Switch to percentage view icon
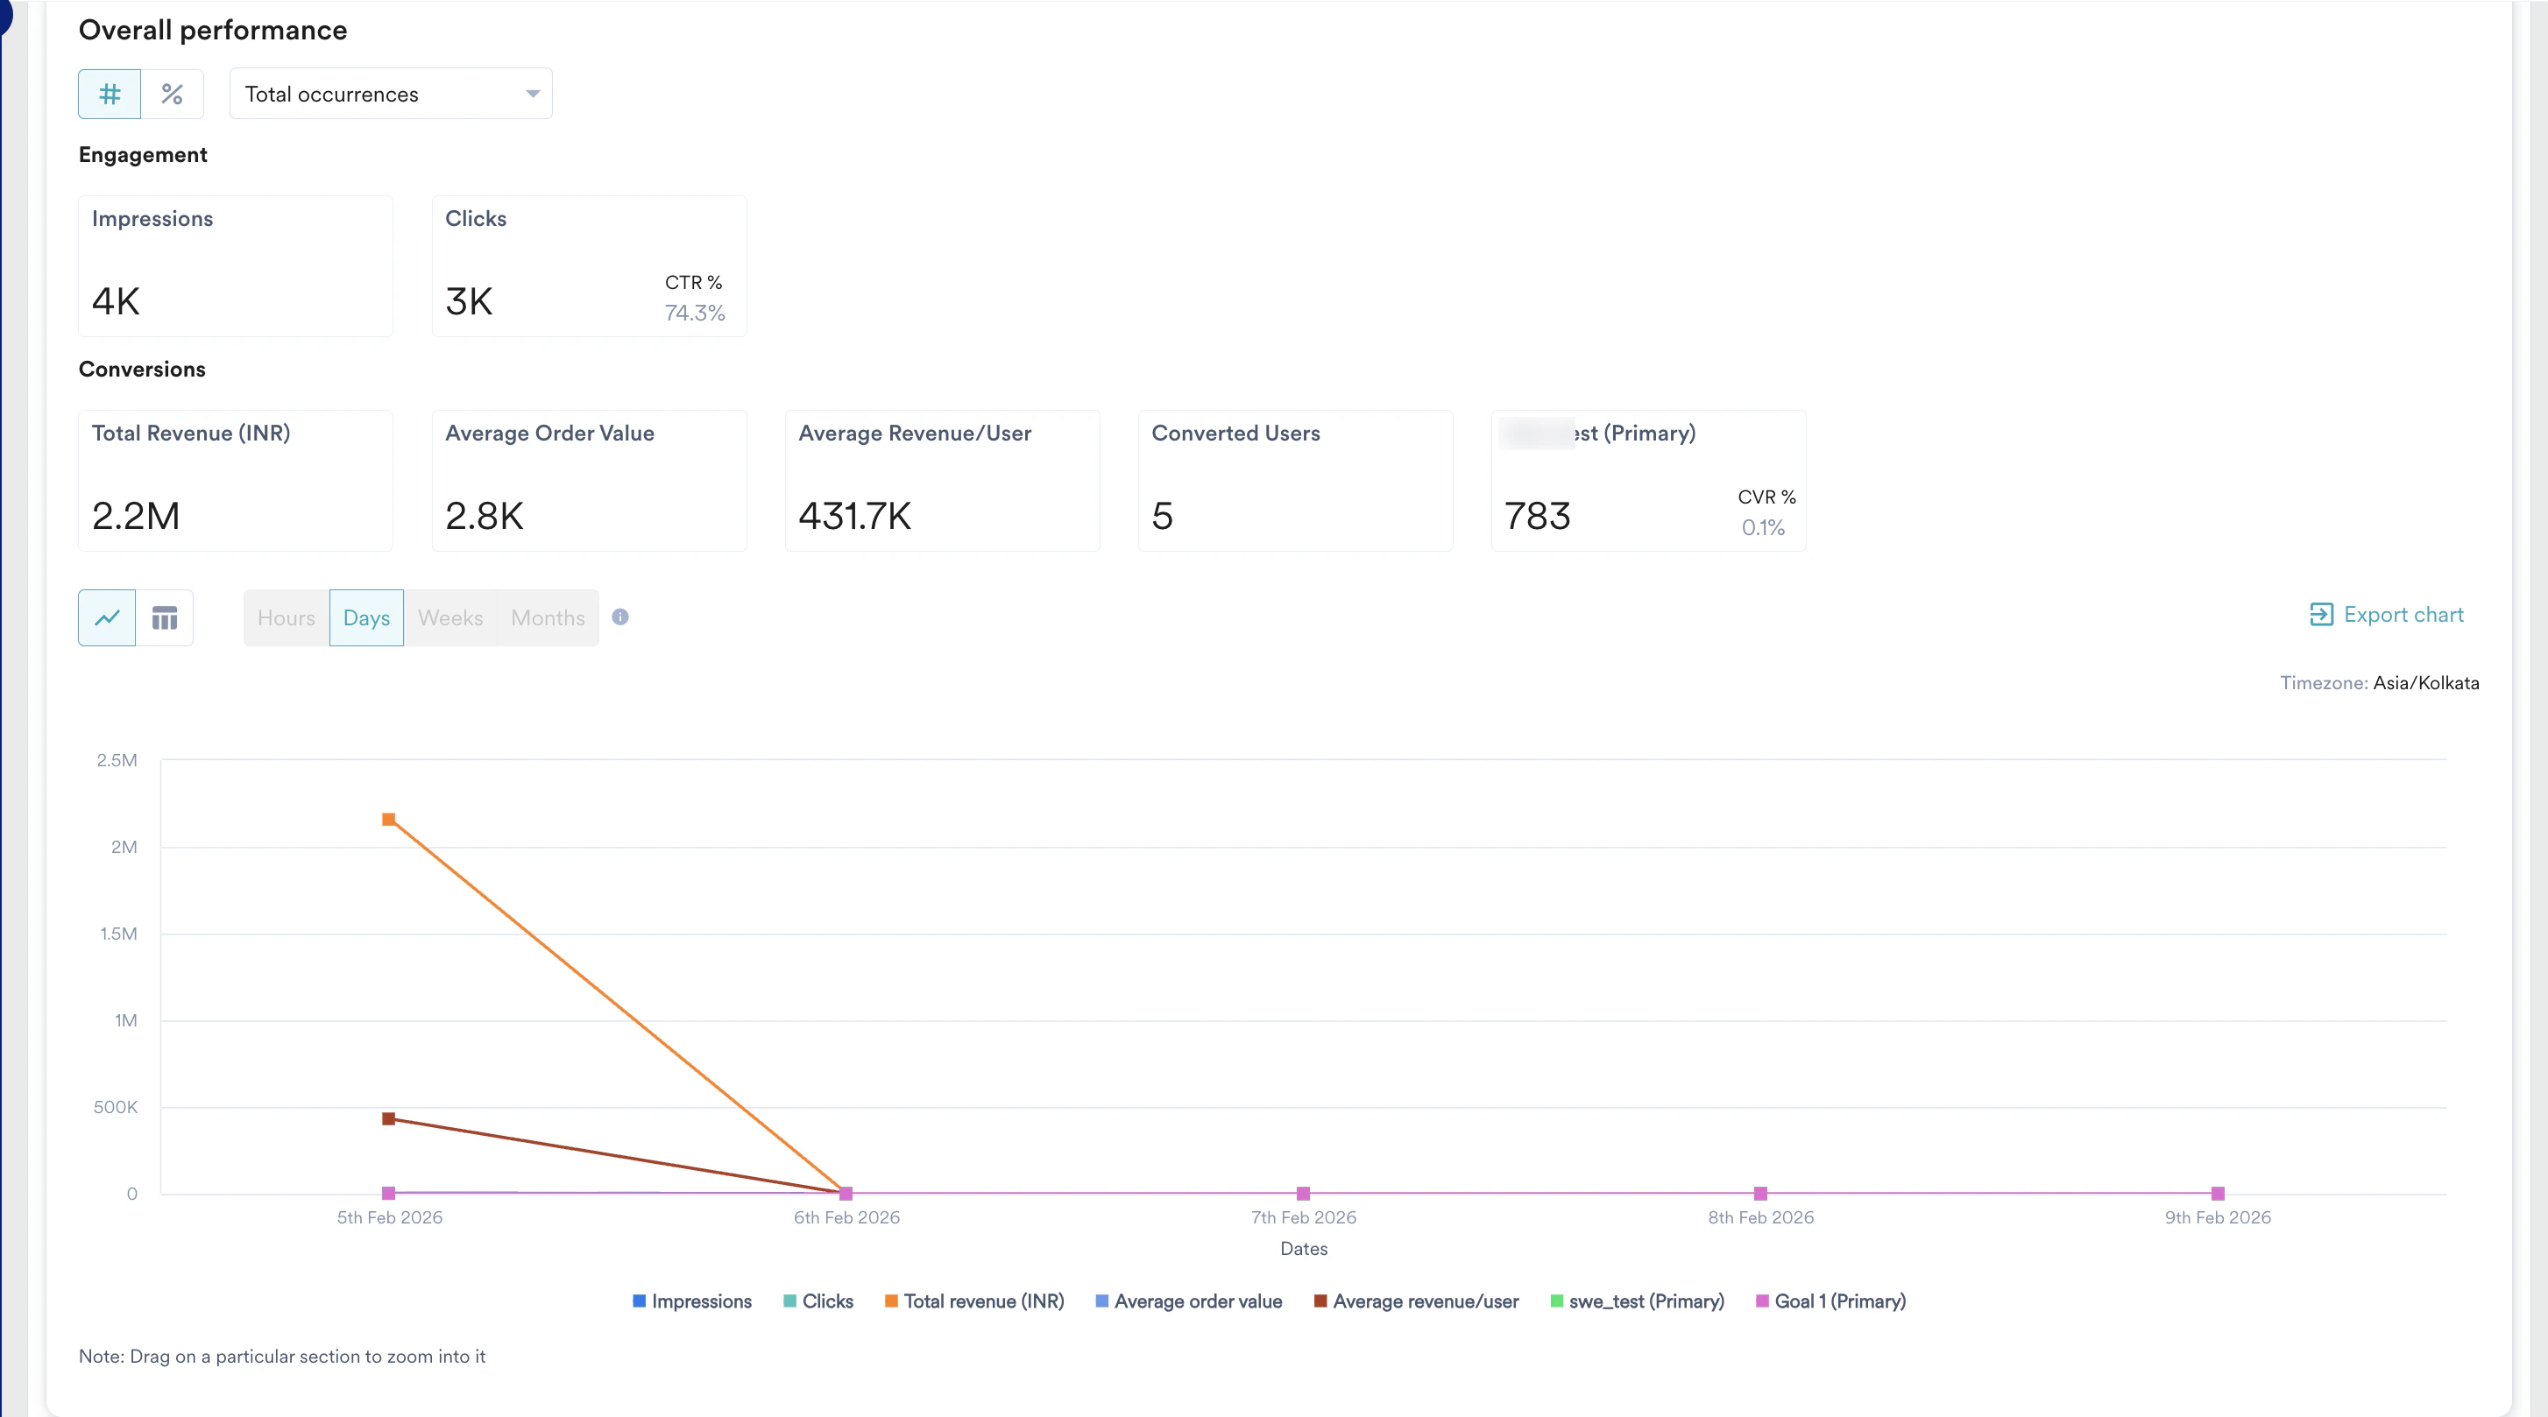 [172, 94]
